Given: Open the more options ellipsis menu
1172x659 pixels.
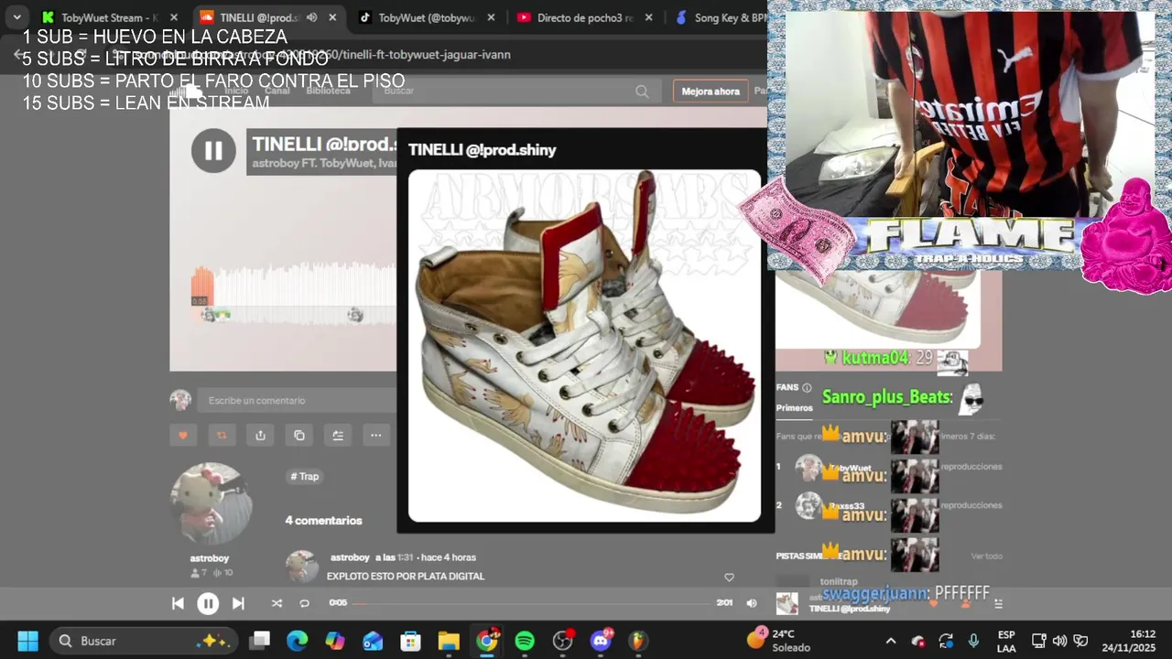Looking at the screenshot, I should 375,436.
